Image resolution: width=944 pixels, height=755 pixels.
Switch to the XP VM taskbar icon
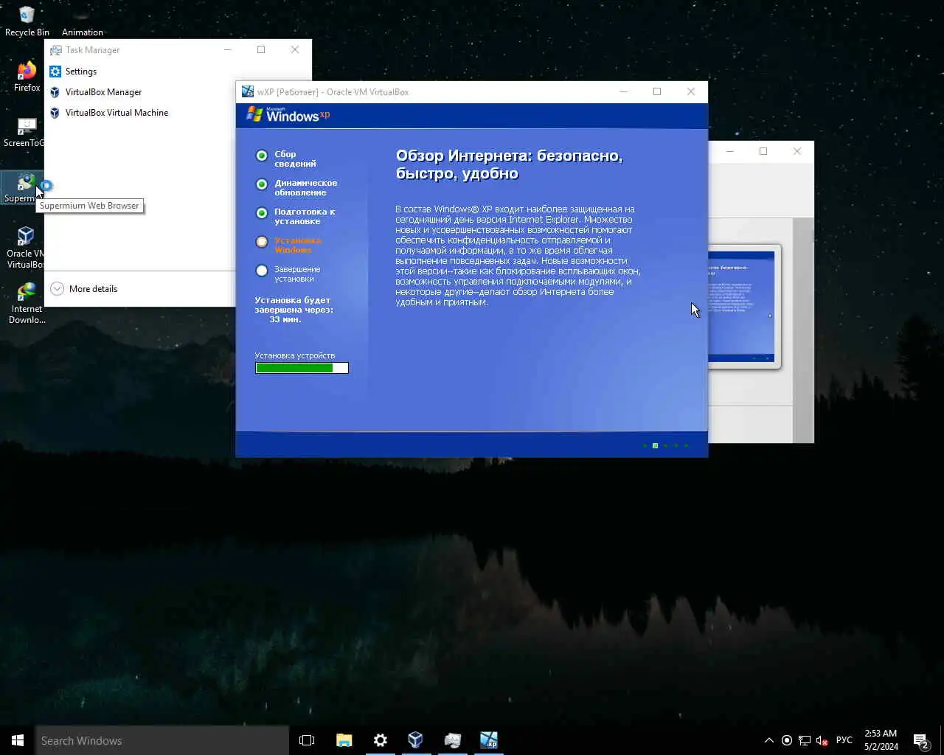pos(488,740)
